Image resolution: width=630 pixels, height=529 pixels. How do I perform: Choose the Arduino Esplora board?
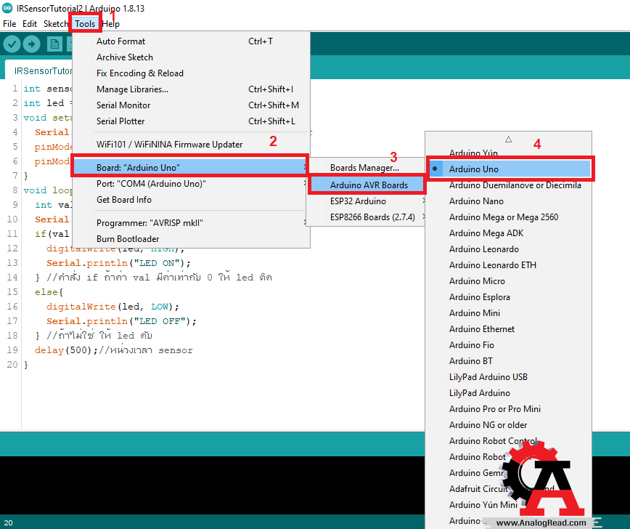click(508, 297)
